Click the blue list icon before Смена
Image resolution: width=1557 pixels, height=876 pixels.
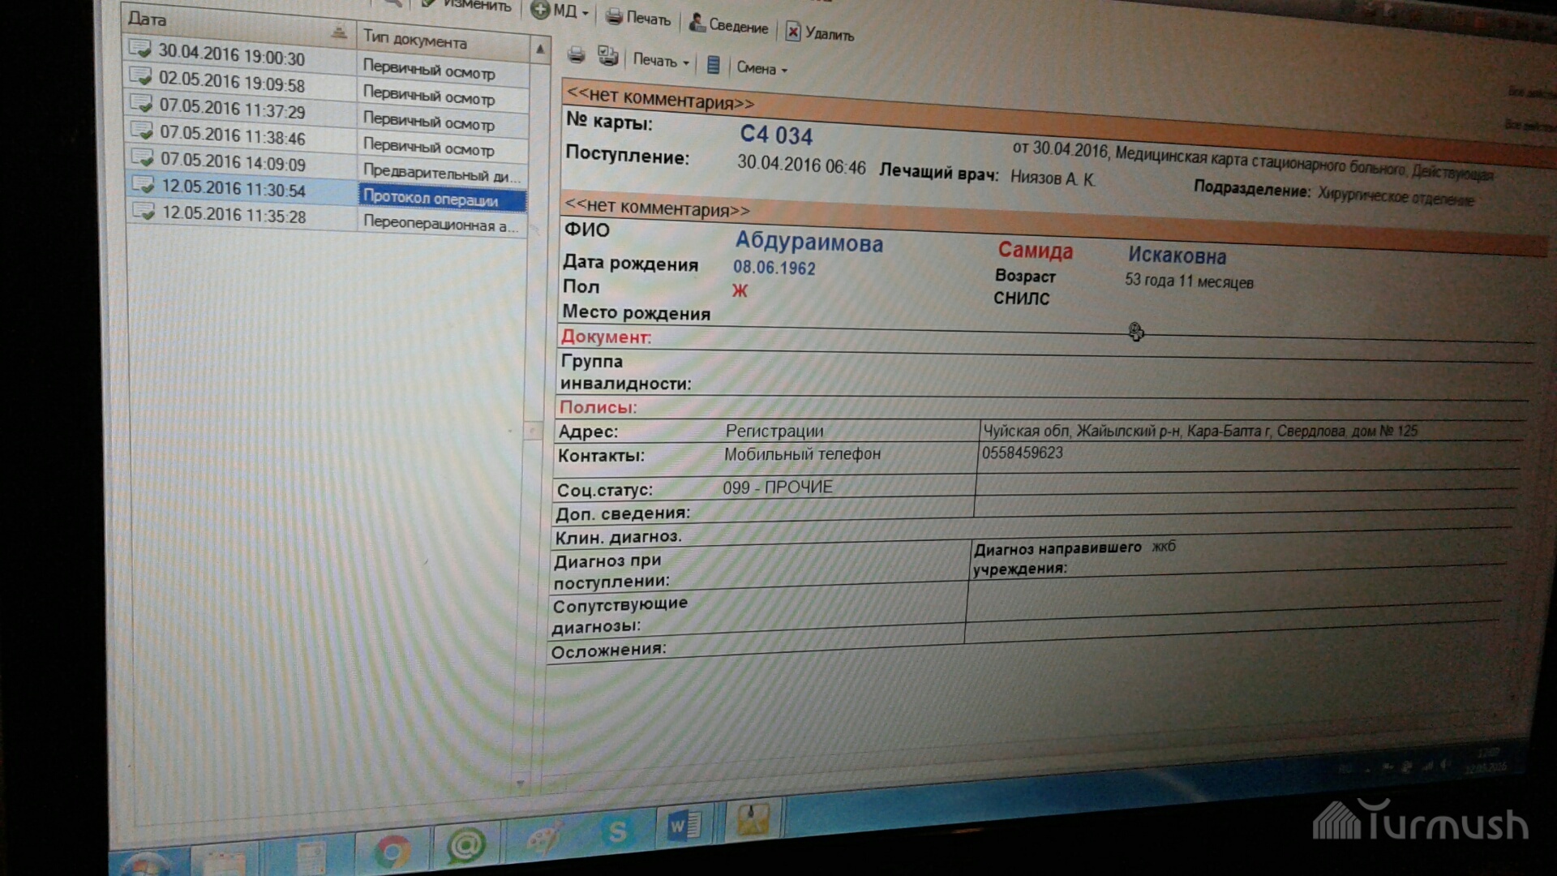pos(713,65)
